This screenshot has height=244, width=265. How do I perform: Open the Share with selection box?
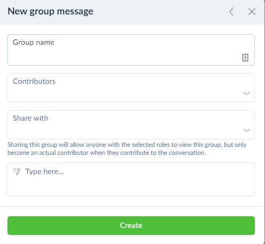pos(131,125)
